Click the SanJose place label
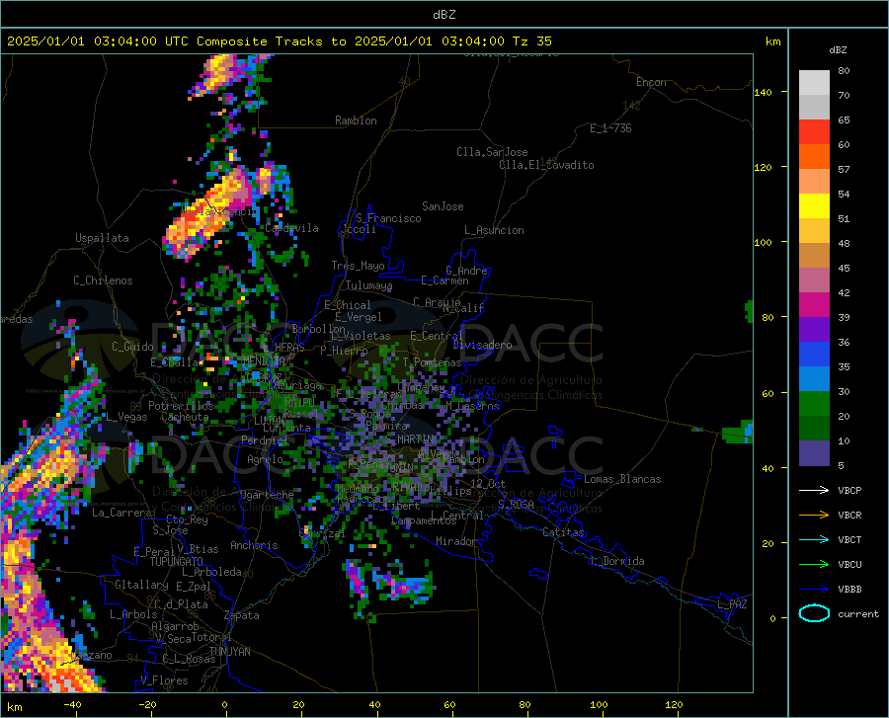The width and height of the screenshot is (889, 718). pyautogui.click(x=443, y=206)
